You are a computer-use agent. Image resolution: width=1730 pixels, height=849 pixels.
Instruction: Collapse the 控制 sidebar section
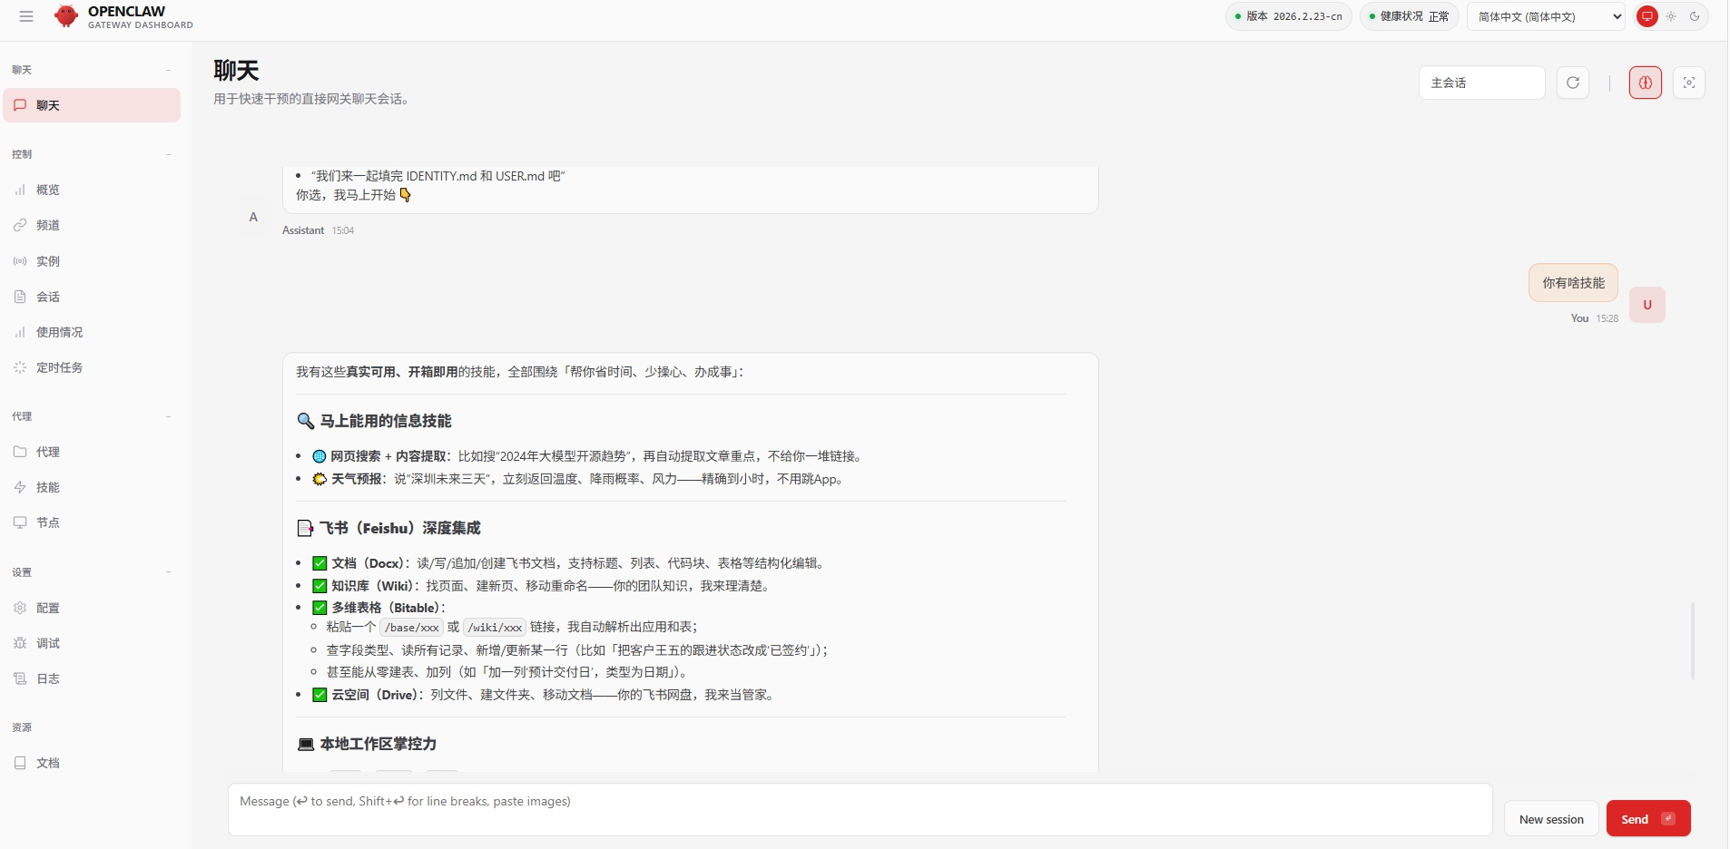pyautogui.click(x=169, y=154)
